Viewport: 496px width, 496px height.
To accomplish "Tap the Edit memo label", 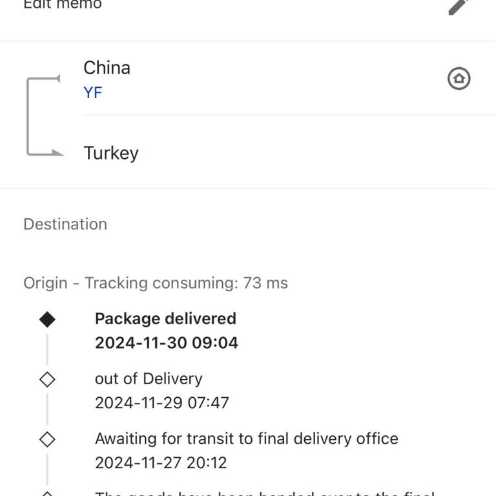I will [63, 5].
